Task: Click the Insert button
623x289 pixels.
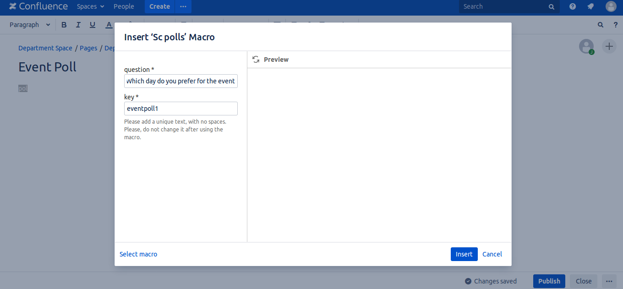Action: point(464,254)
